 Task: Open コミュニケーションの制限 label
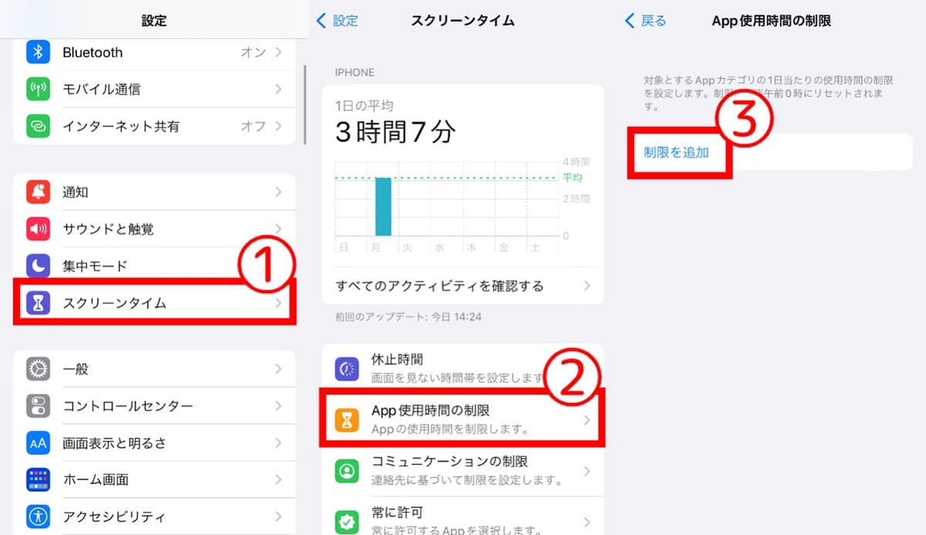pos(449,462)
